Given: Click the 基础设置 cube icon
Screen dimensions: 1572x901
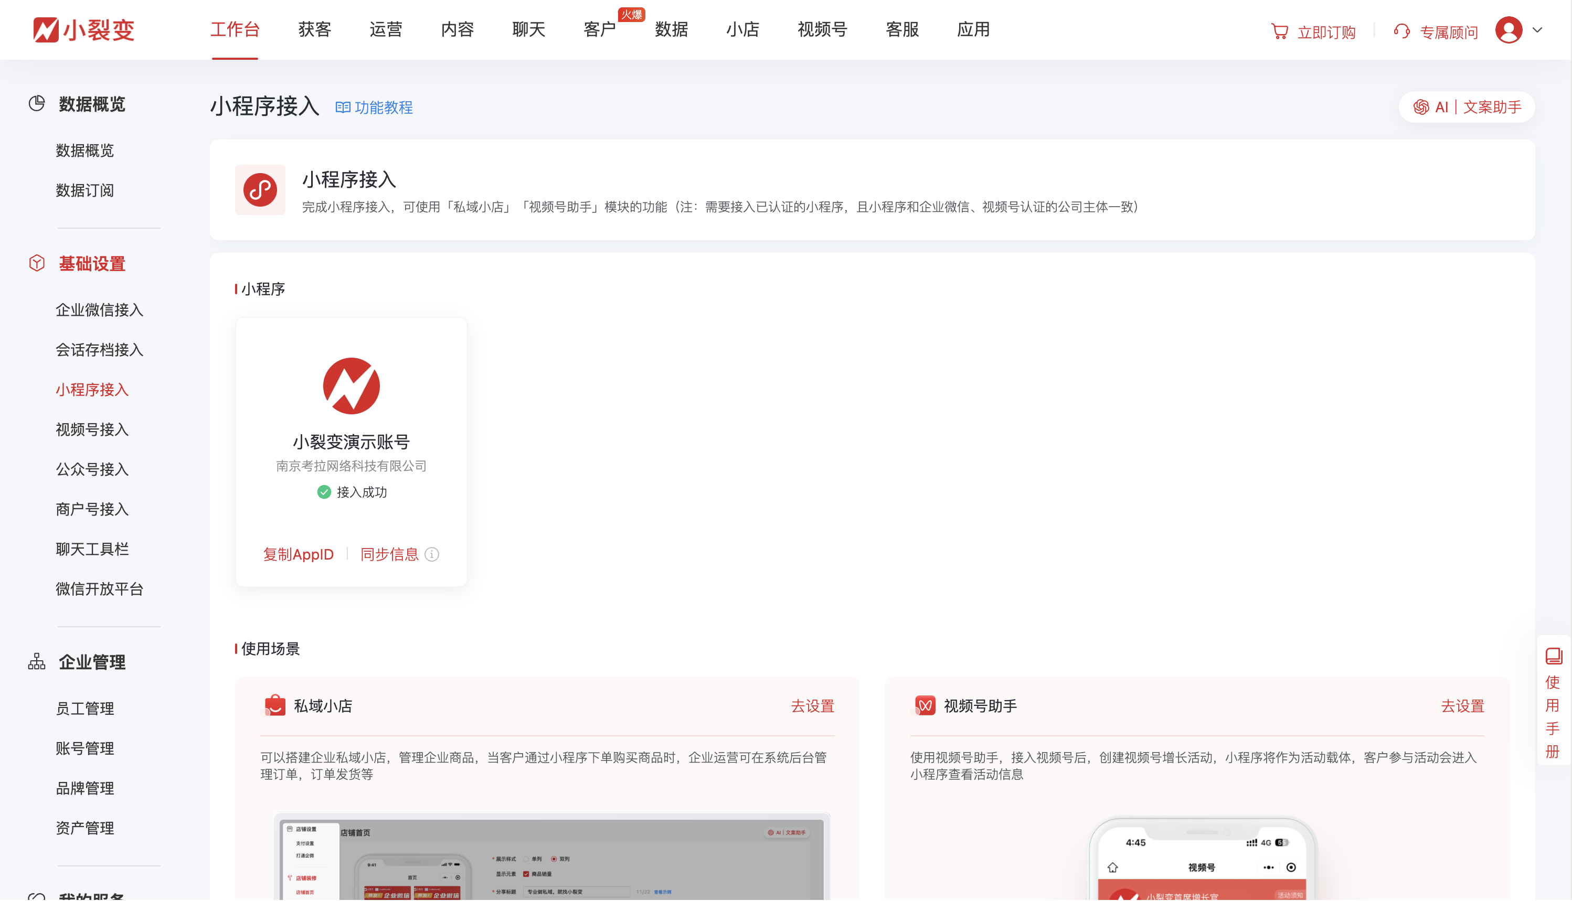Looking at the screenshot, I should pos(37,263).
